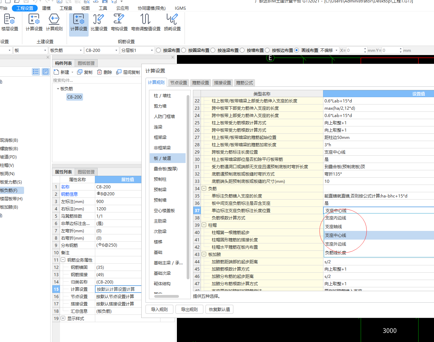The width and height of the screenshot is (434, 342).
Task: Select 框架梁 in calculation category list
Action: click(x=167, y=137)
